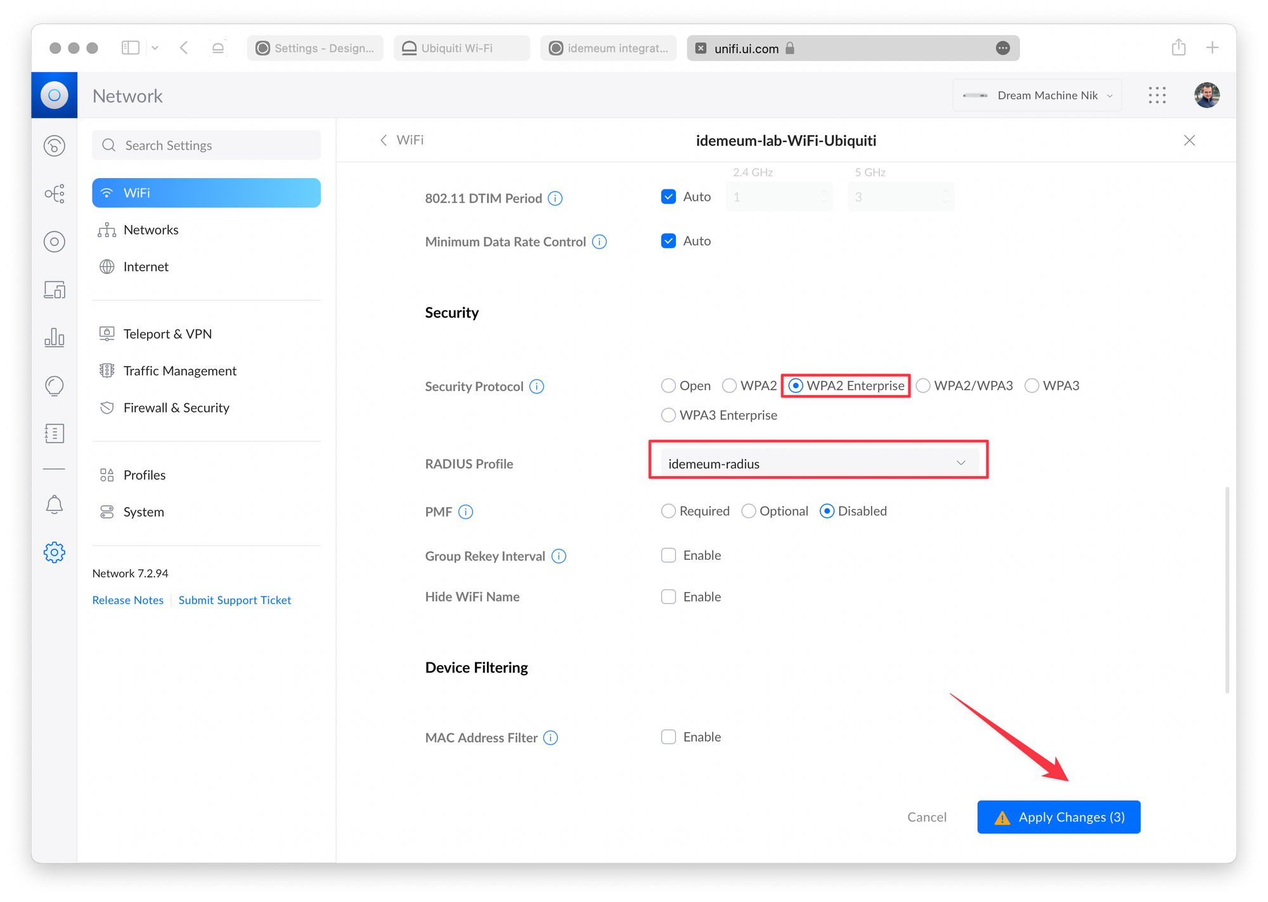Open the Topology icon in the sidebar

55,193
